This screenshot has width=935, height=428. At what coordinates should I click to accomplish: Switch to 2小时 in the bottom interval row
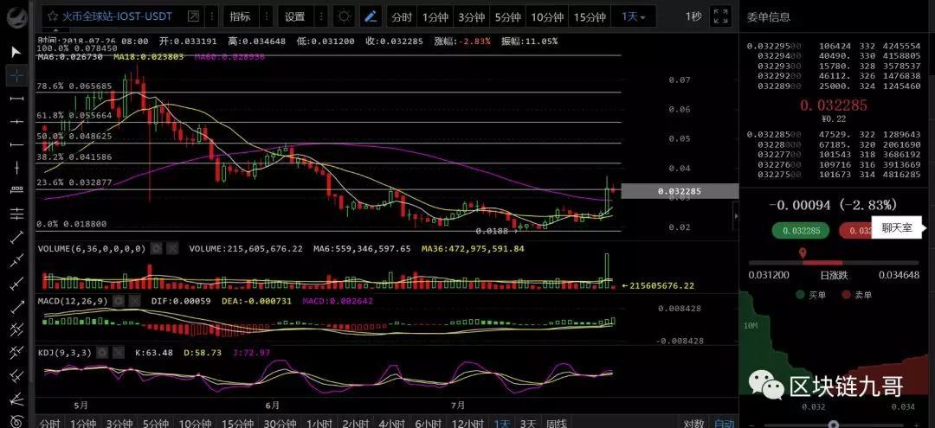point(356,423)
